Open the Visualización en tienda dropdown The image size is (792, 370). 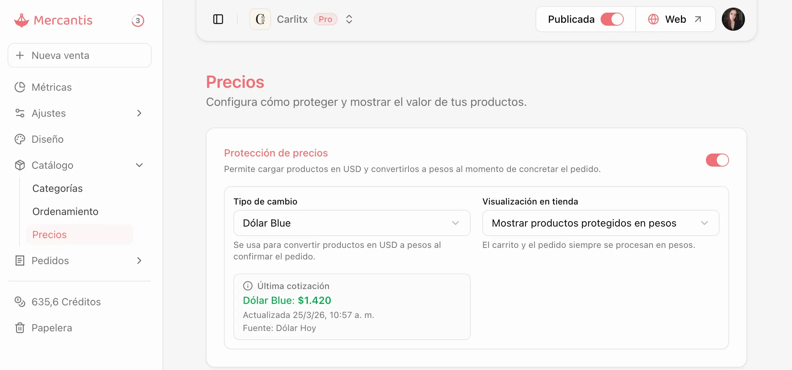point(600,223)
